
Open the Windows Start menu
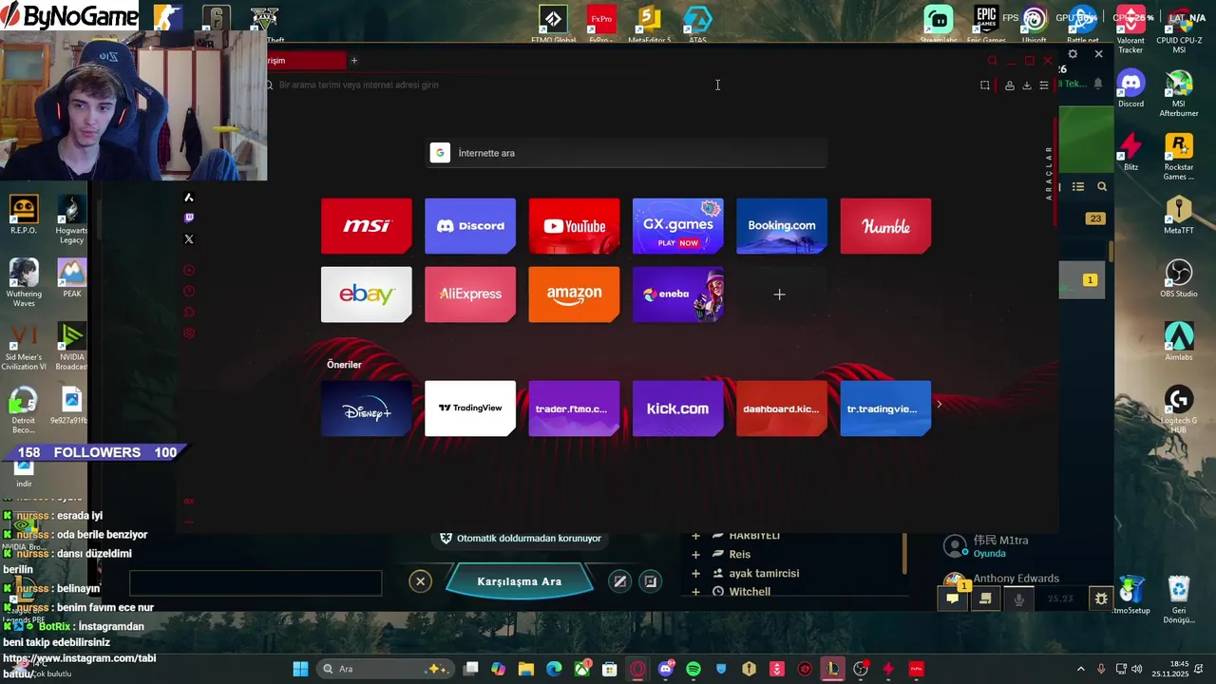(x=300, y=669)
